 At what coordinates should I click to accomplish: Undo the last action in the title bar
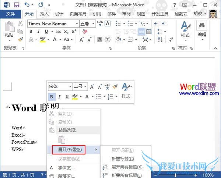pyautogui.click(x=27, y=5)
